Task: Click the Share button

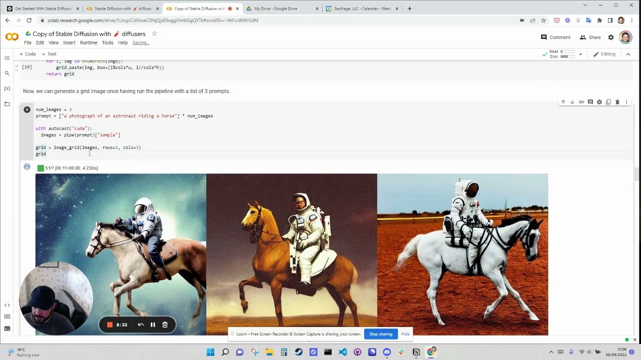Action: (590, 37)
